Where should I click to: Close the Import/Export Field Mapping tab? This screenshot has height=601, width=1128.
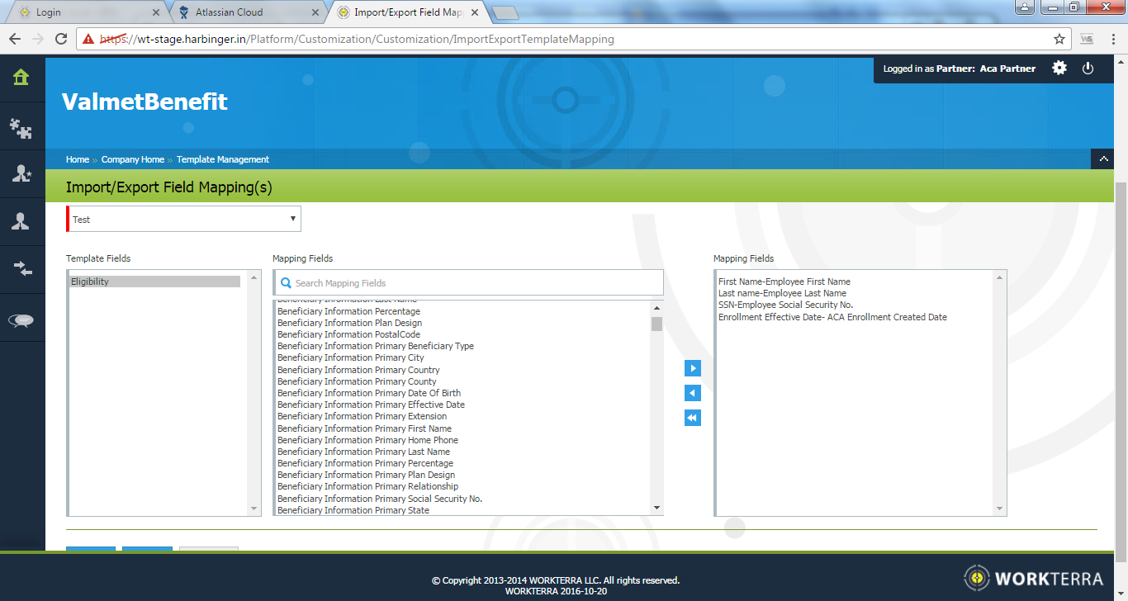coord(474,12)
